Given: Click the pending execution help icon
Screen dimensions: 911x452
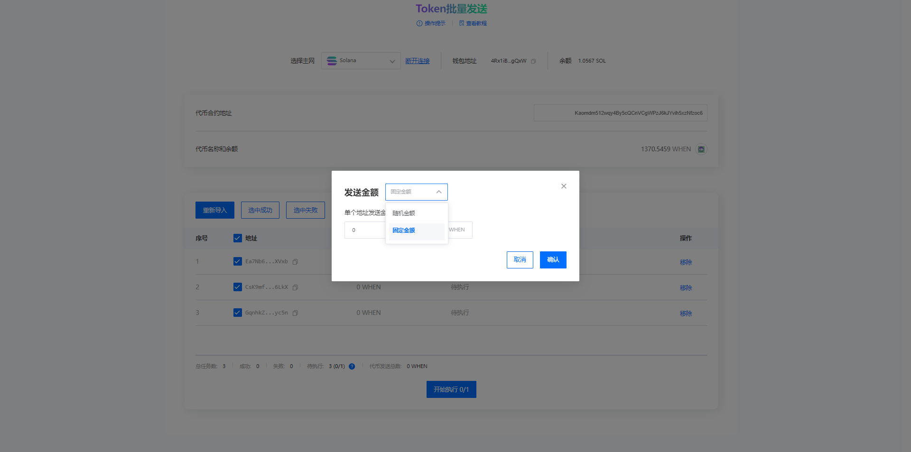Looking at the screenshot, I should 352,367.
